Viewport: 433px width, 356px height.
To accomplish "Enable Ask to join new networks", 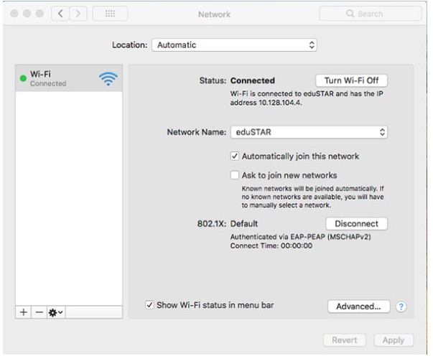I will 234,174.
